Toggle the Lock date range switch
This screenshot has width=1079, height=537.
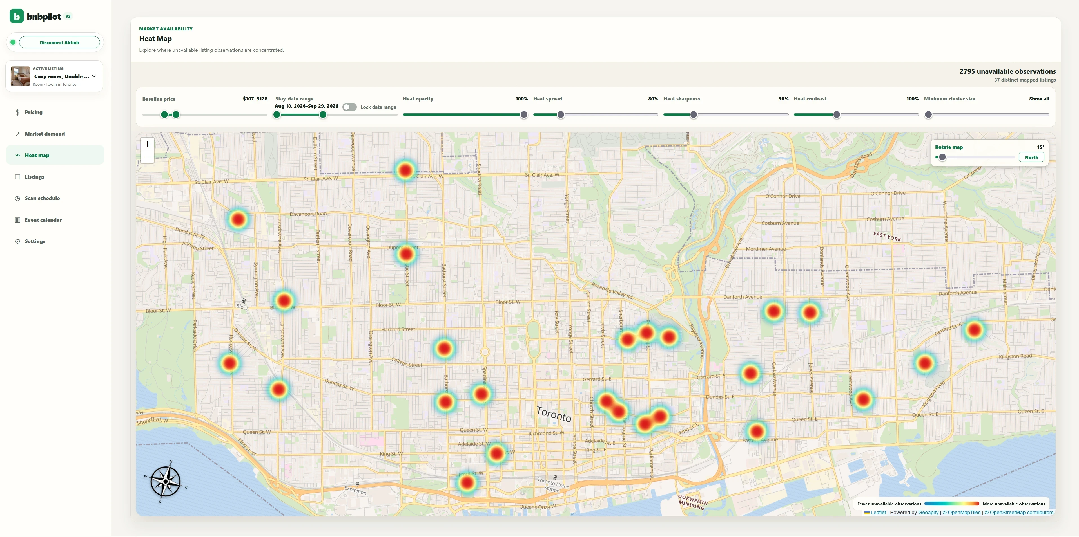(x=349, y=107)
